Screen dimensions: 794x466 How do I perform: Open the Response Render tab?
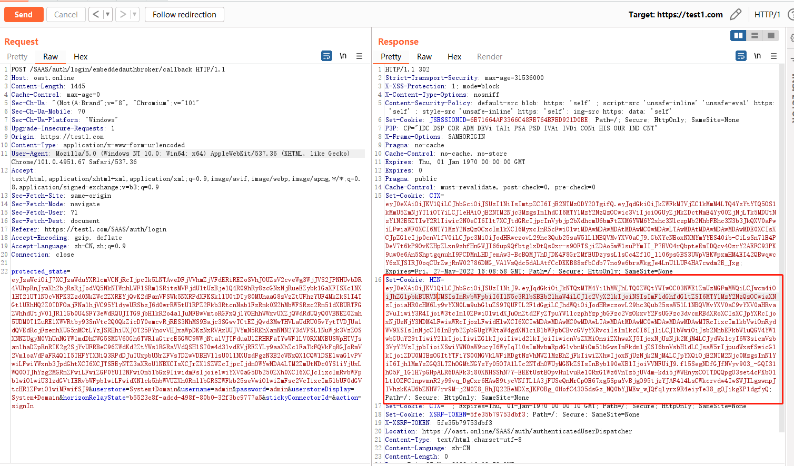pyautogui.click(x=490, y=56)
